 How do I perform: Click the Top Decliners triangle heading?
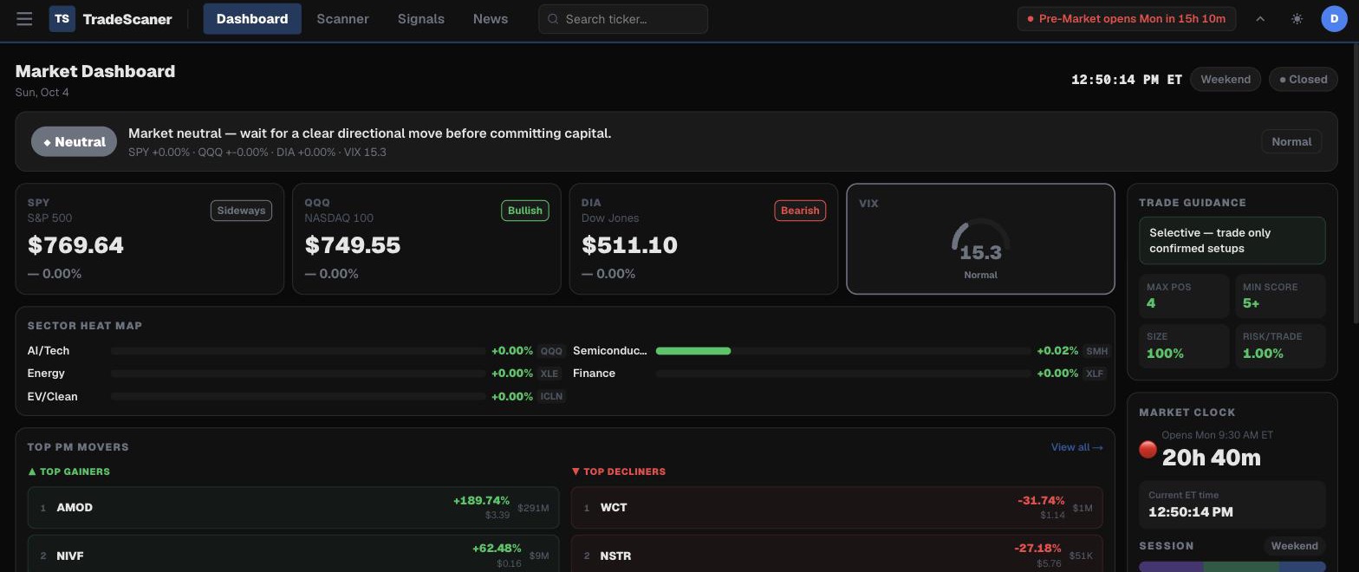[x=619, y=471]
